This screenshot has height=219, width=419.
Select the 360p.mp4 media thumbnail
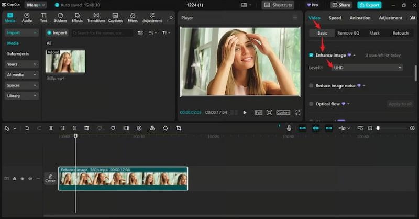click(x=65, y=61)
